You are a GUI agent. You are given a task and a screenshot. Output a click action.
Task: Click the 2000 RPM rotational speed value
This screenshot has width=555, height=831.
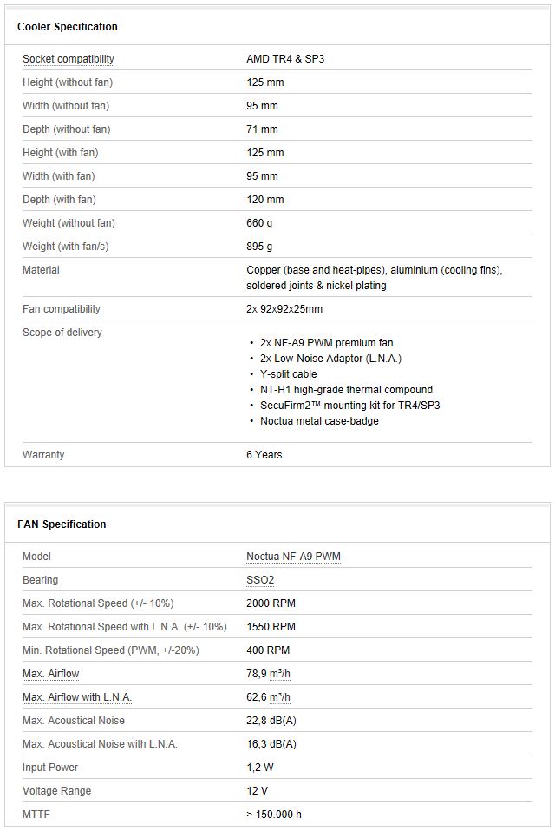[x=271, y=603]
